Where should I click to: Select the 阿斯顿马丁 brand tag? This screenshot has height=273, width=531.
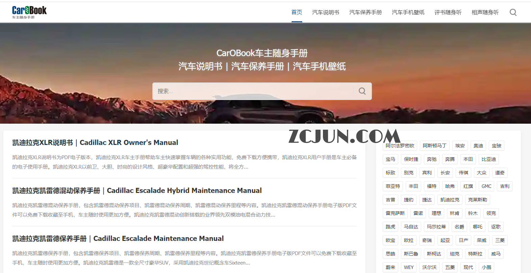click(x=435, y=146)
